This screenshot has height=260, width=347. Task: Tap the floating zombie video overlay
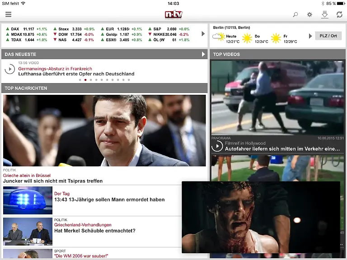(261, 217)
